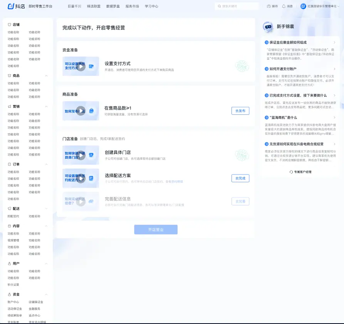
Task: Open arrow for 已完成支付方式设置 question
Action: [334, 96]
